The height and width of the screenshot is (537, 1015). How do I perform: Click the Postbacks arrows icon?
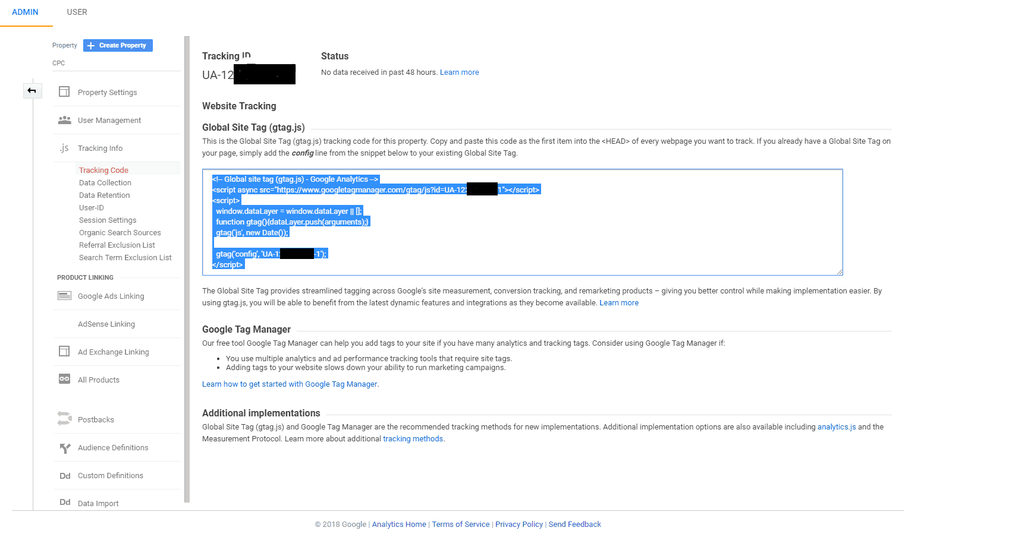[64, 419]
